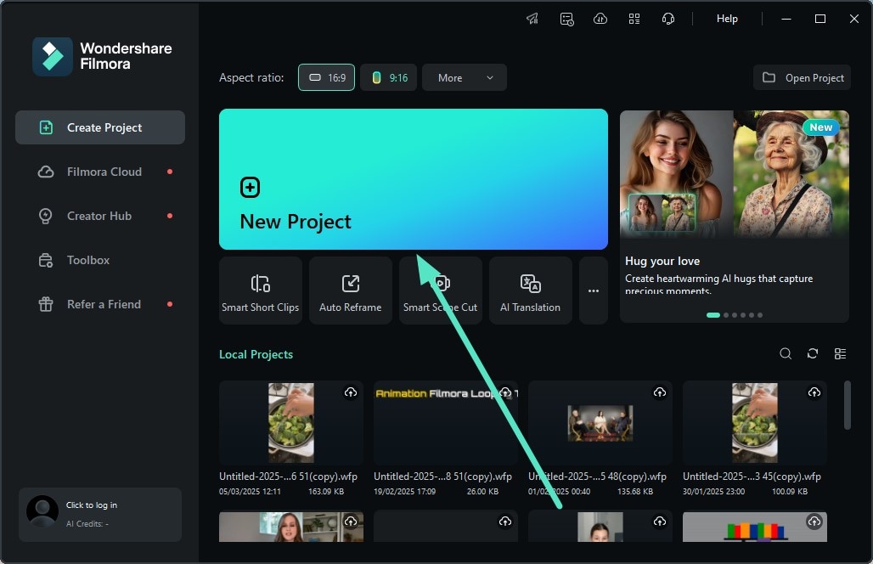
Task: Upload the 05/03/2025 project to cloud
Action: coord(351,392)
